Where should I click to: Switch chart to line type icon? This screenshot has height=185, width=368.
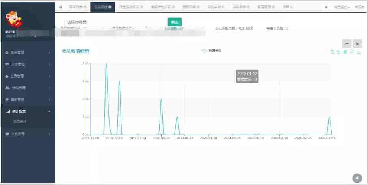click(x=338, y=52)
